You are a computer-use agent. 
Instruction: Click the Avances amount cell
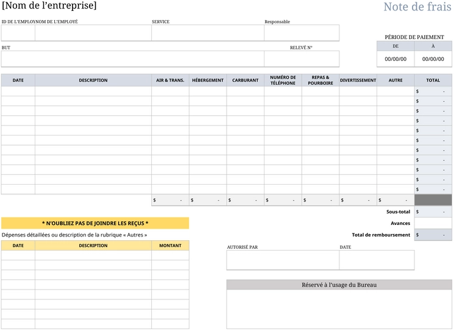(x=433, y=223)
